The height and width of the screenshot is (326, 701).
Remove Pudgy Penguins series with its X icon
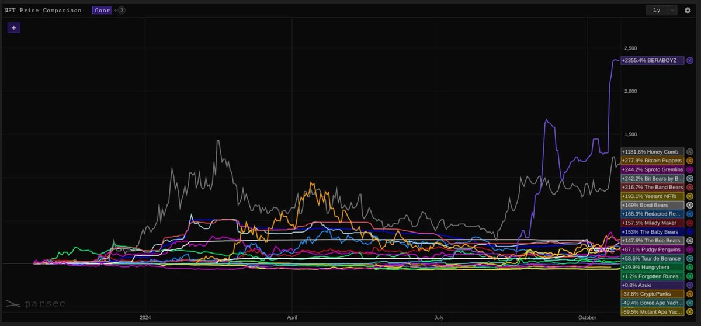(x=689, y=249)
